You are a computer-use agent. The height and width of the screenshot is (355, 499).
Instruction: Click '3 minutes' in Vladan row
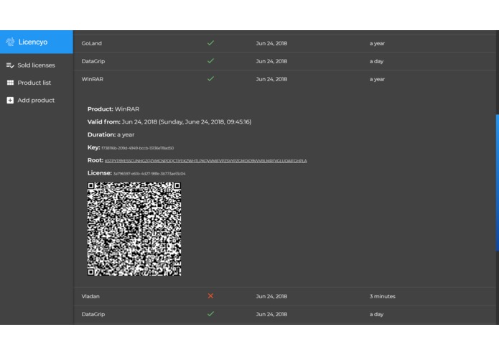(383, 296)
